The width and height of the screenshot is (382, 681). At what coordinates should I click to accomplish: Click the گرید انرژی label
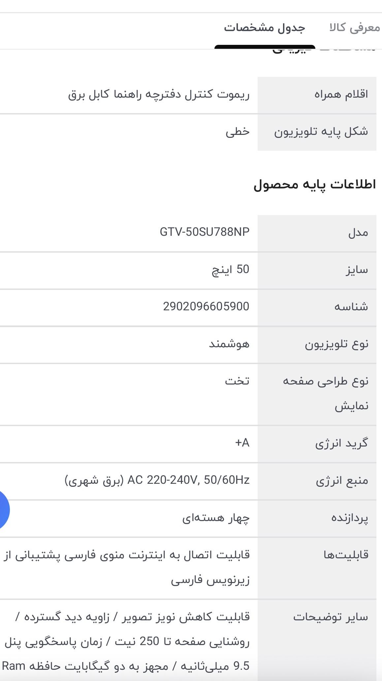[x=341, y=443]
